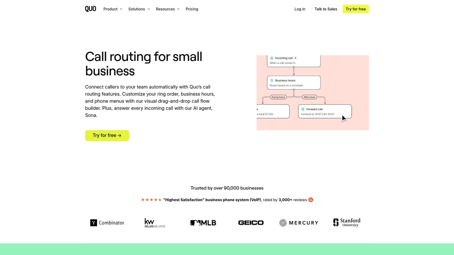Click the five-star rating icons

tap(151, 200)
